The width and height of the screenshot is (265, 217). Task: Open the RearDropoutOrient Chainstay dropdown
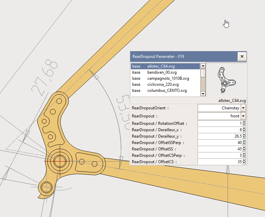click(x=243, y=108)
